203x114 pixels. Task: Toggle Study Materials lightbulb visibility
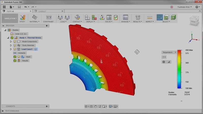pos(15,45)
